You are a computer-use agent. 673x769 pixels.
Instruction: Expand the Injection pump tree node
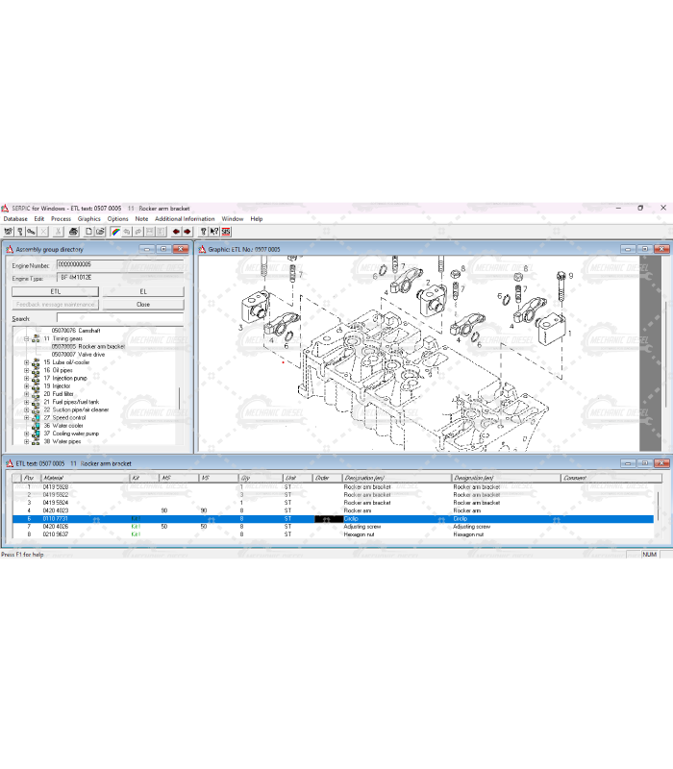(x=26, y=378)
